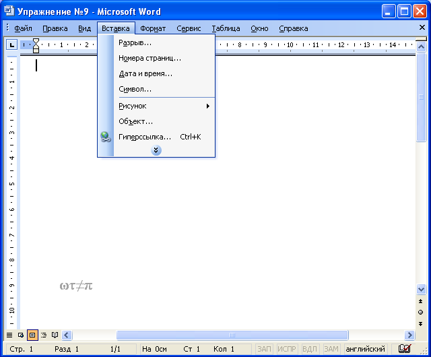Image resolution: width=431 pixels, height=357 pixels.
Task: Open the Окно menu
Action: click(259, 28)
